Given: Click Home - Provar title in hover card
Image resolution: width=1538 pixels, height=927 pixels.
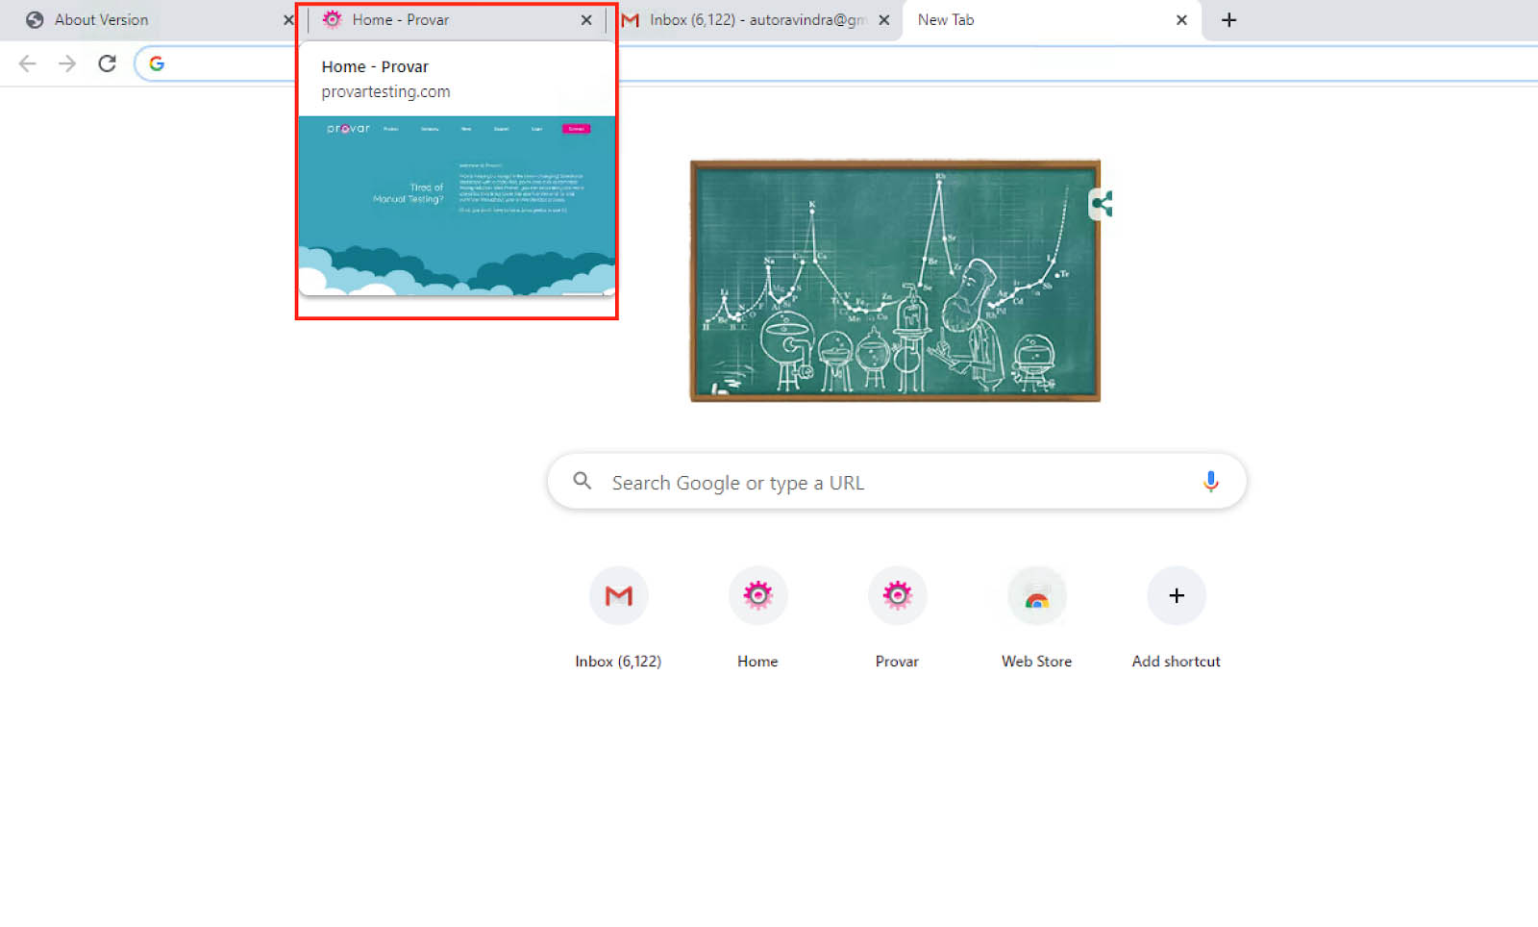Looking at the screenshot, I should 375,67.
